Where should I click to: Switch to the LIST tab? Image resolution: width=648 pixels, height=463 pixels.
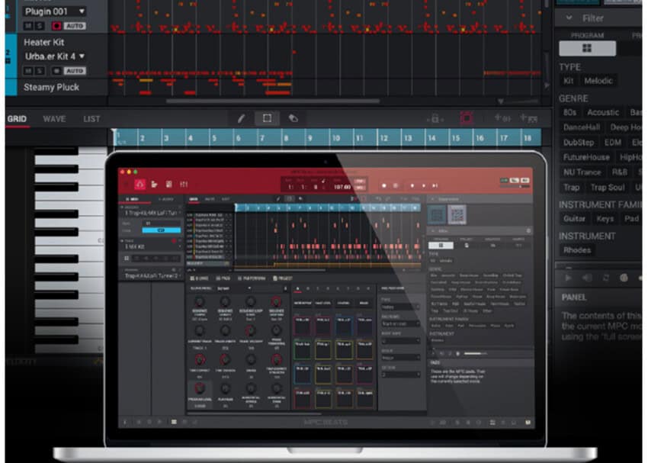click(x=91, y=119)
